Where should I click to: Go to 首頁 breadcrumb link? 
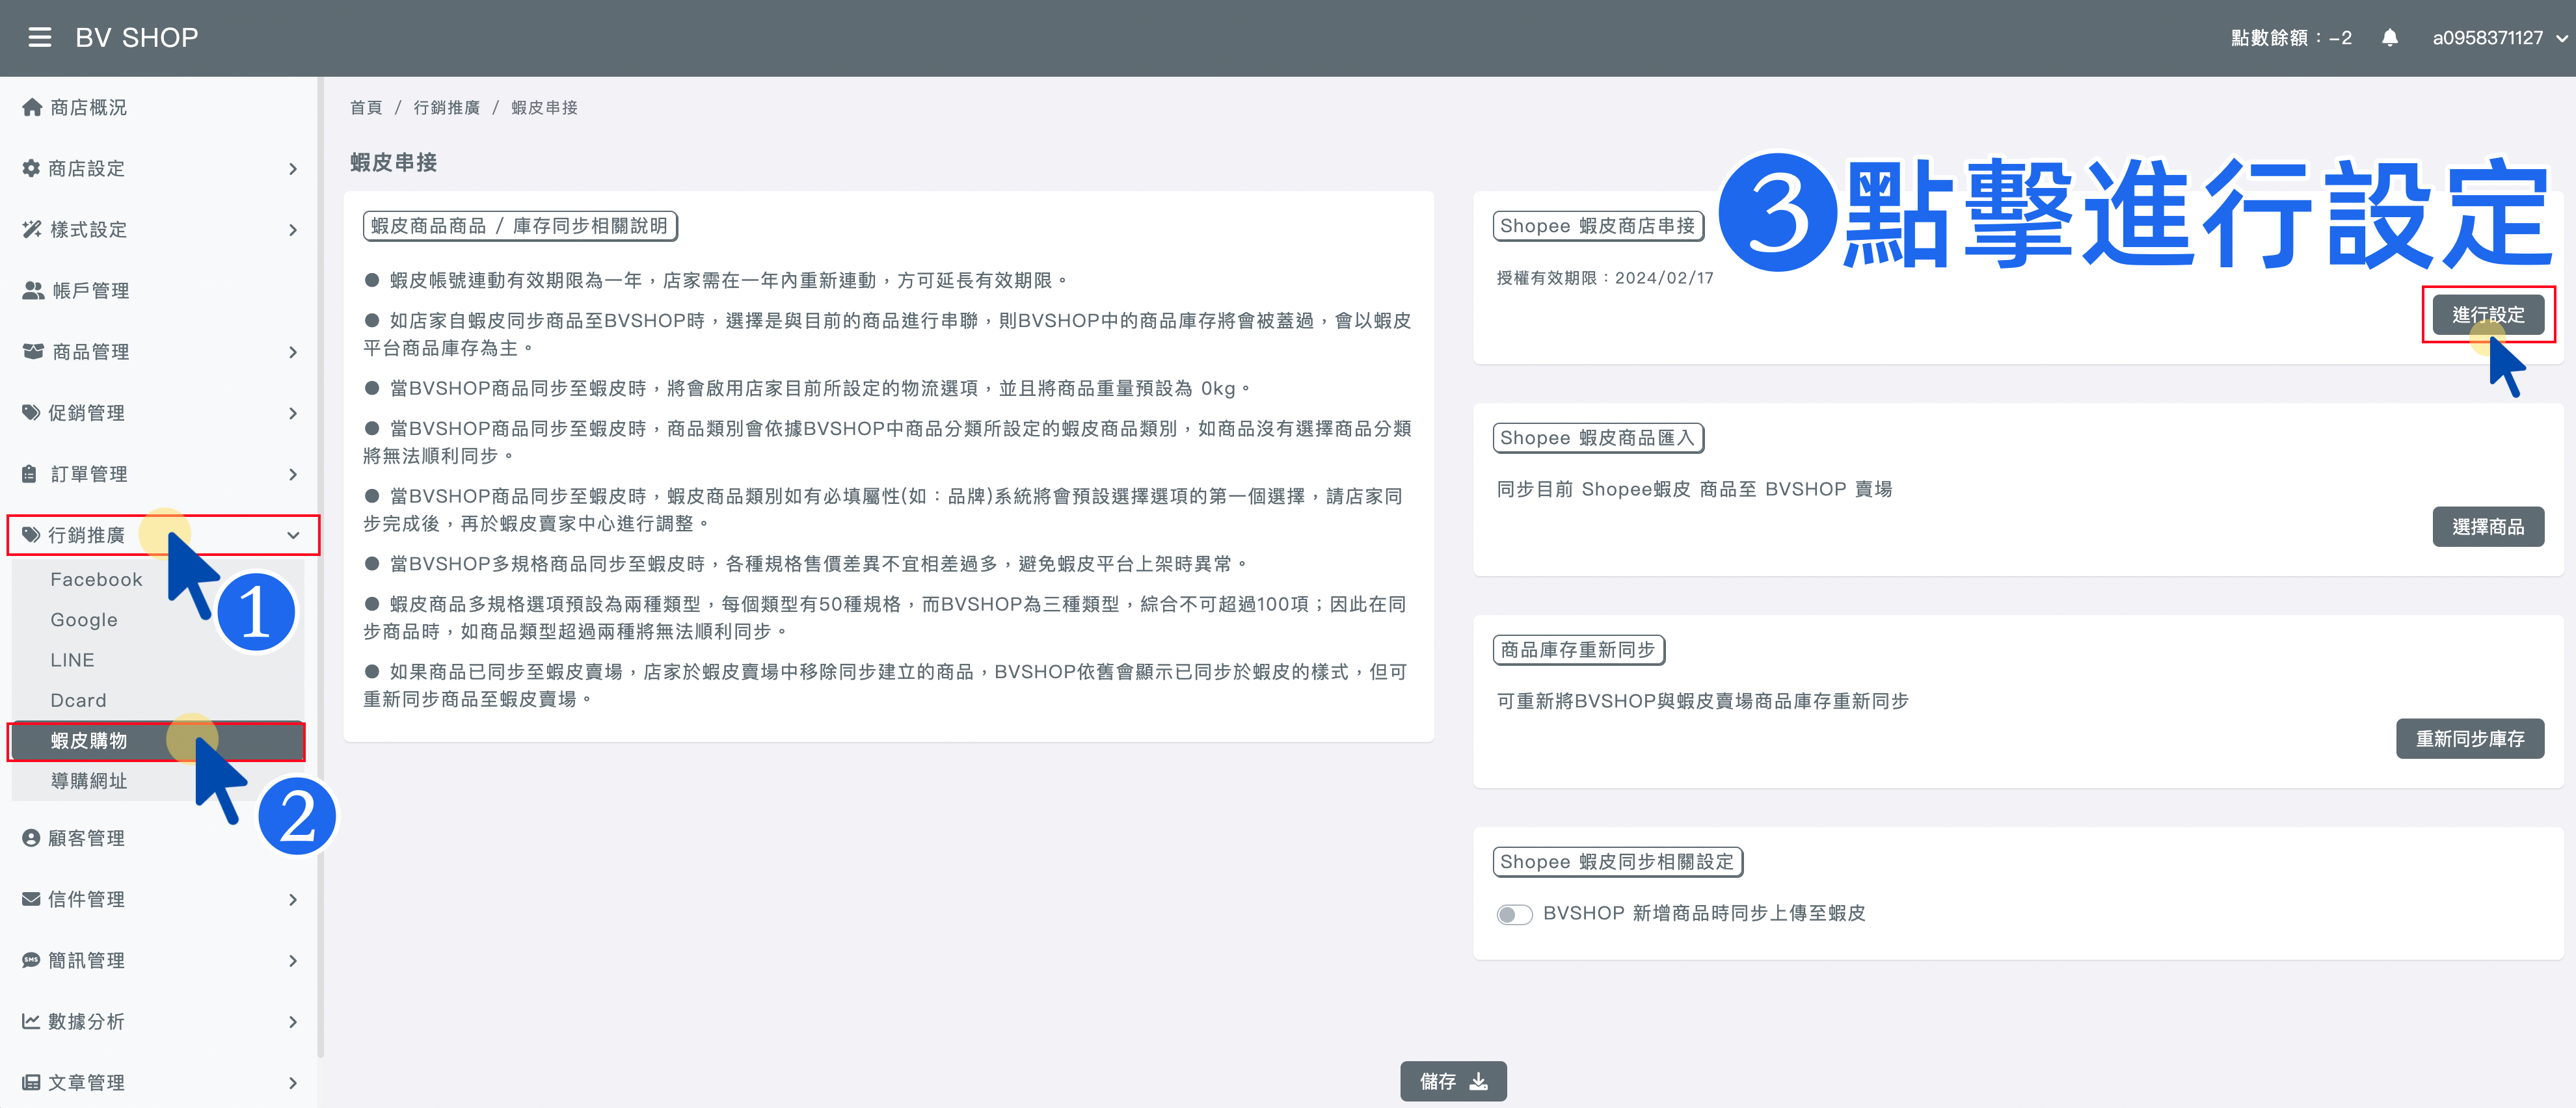click(x=366, y=107)
